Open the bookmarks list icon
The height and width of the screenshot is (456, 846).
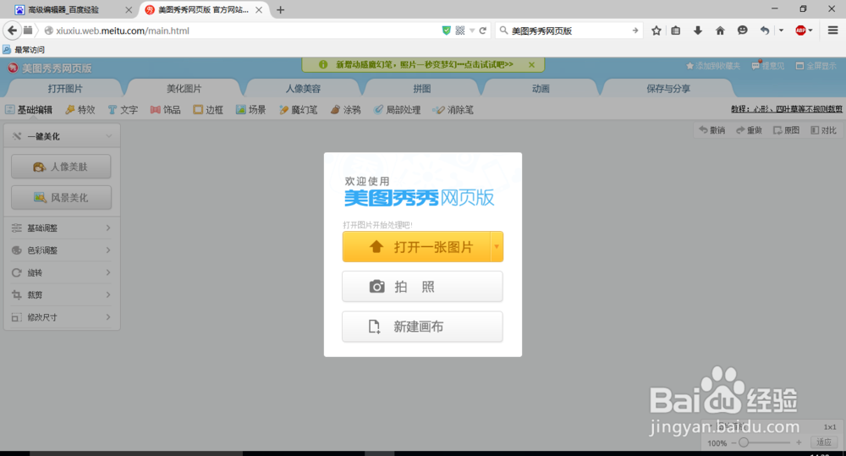[x=675, y=30]
